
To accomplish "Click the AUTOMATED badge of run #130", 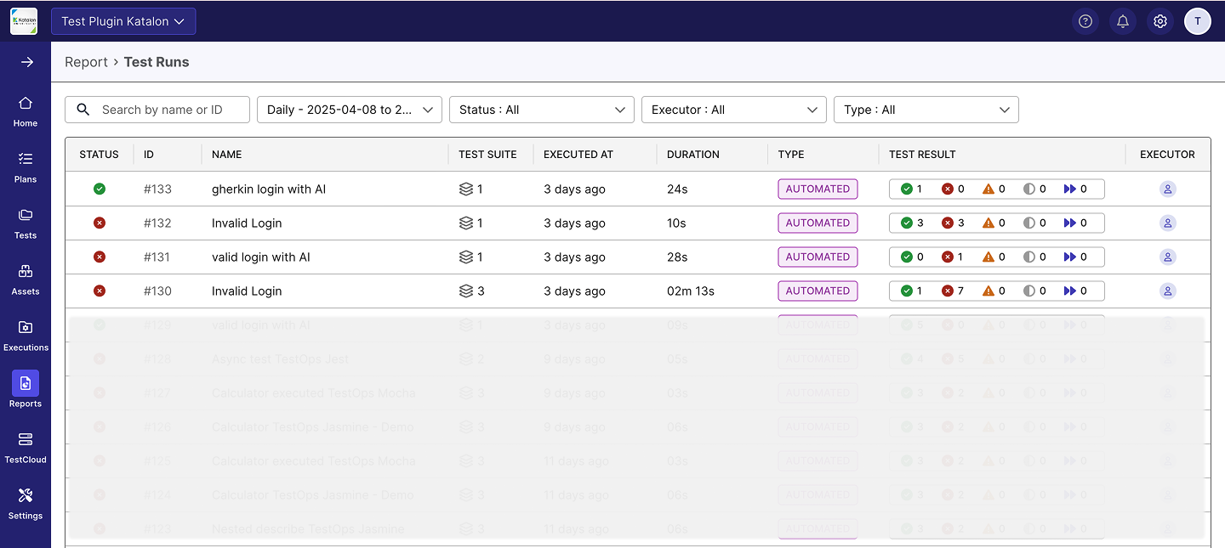I will 818,291.
